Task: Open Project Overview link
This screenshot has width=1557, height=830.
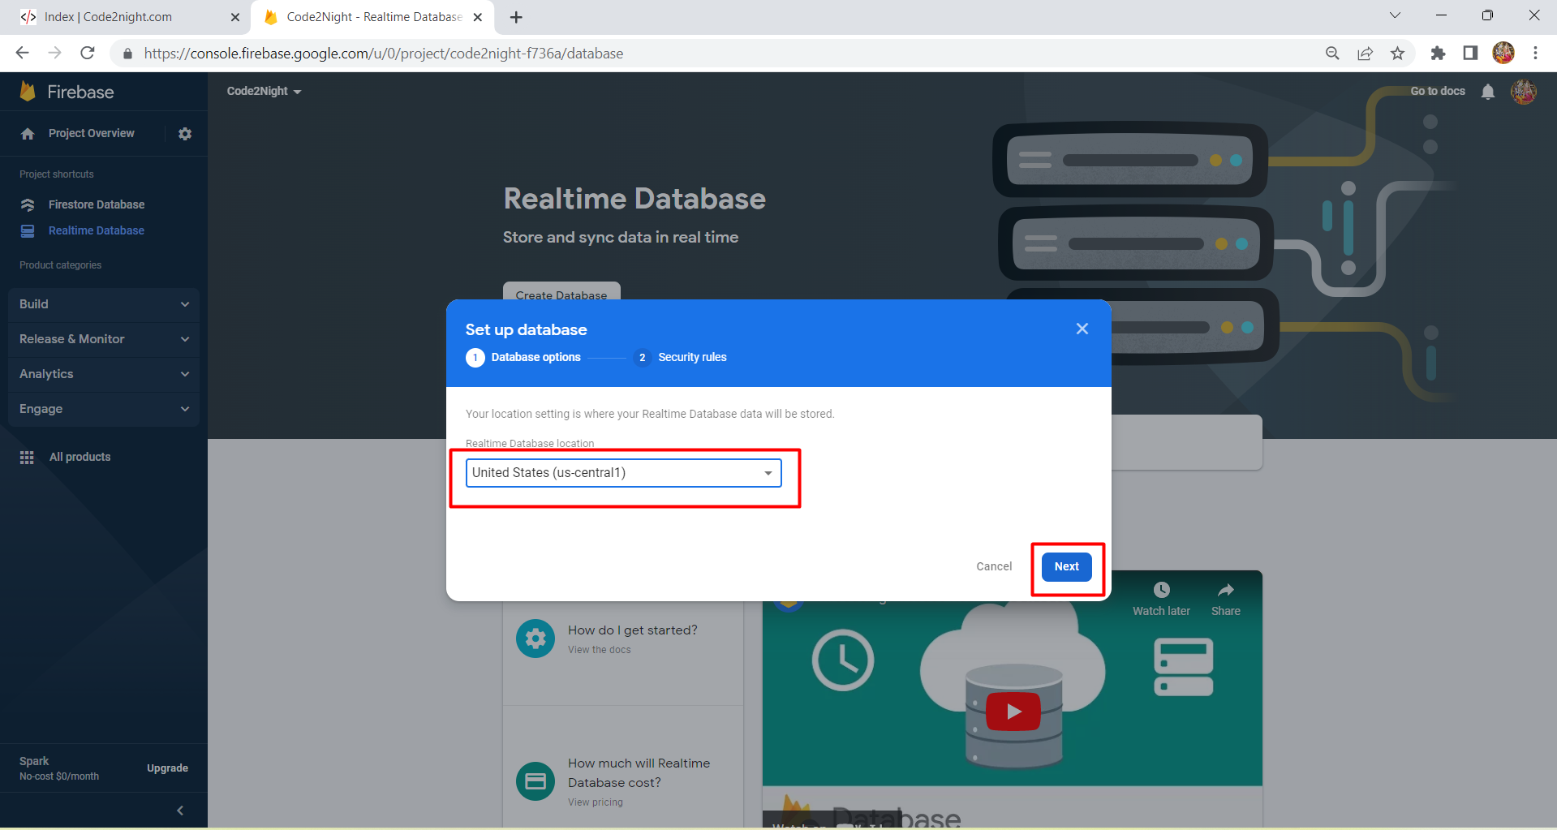Action: click(92, 133)
